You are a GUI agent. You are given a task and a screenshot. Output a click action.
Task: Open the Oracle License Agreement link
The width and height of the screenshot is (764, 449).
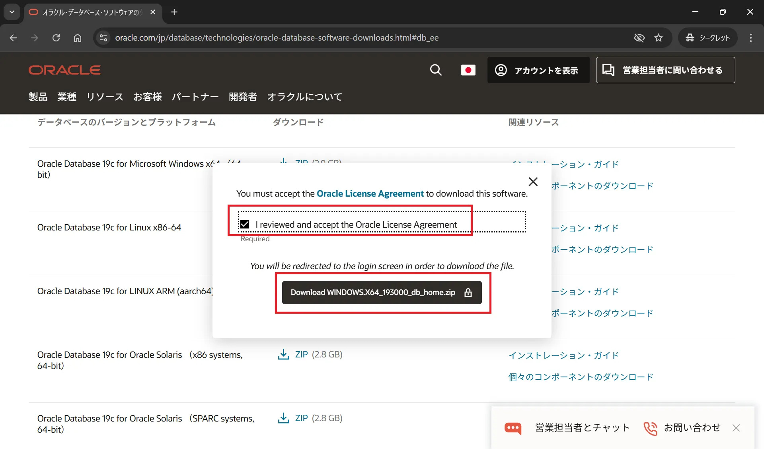coord(370,193)
